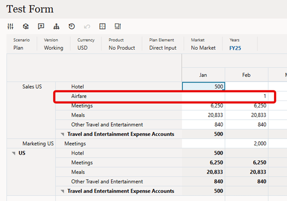Click the cube data actions icon
This screenshot has width=287, height=201.
26,26
